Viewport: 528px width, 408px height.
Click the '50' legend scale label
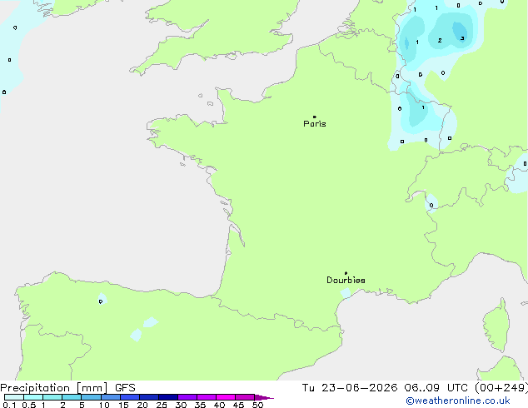click(x=257, y=405)
